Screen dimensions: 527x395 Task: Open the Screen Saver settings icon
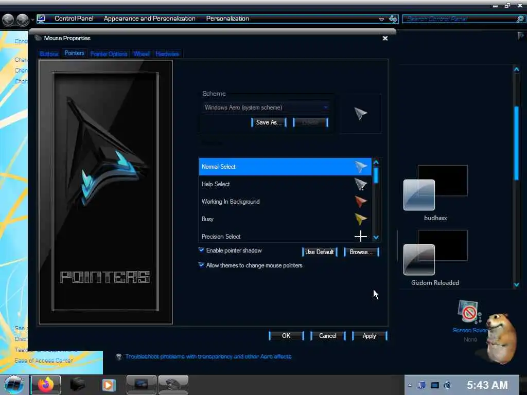pos(469,312)
